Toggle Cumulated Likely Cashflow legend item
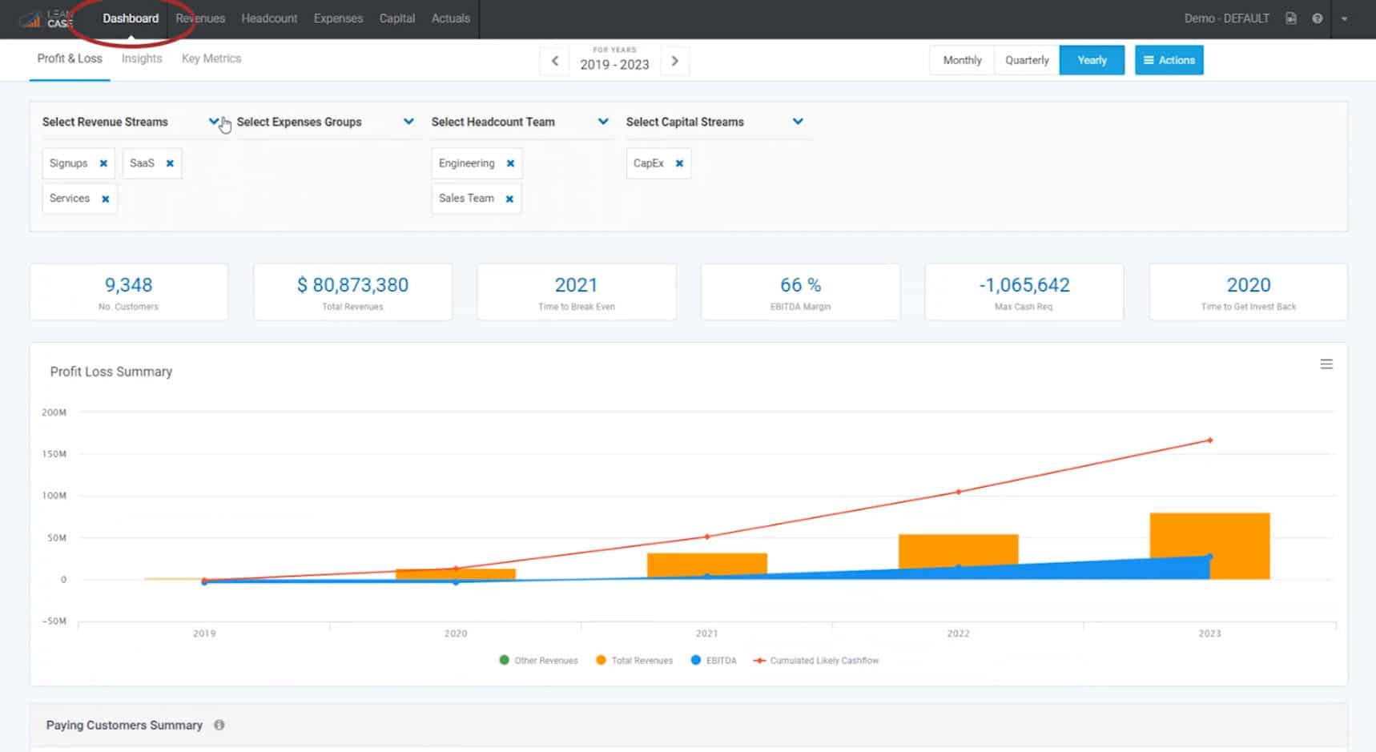The width and height of the screenshot is (1376, 752). (816, 661)
